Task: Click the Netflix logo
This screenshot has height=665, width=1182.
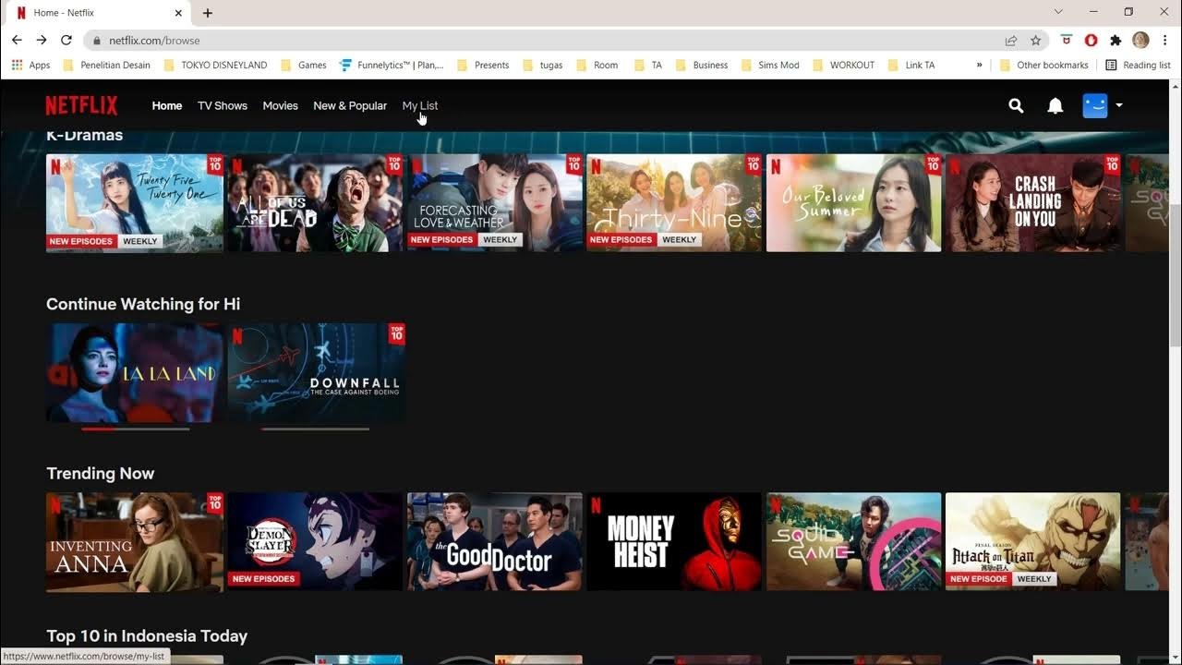Action: point(81,105)
